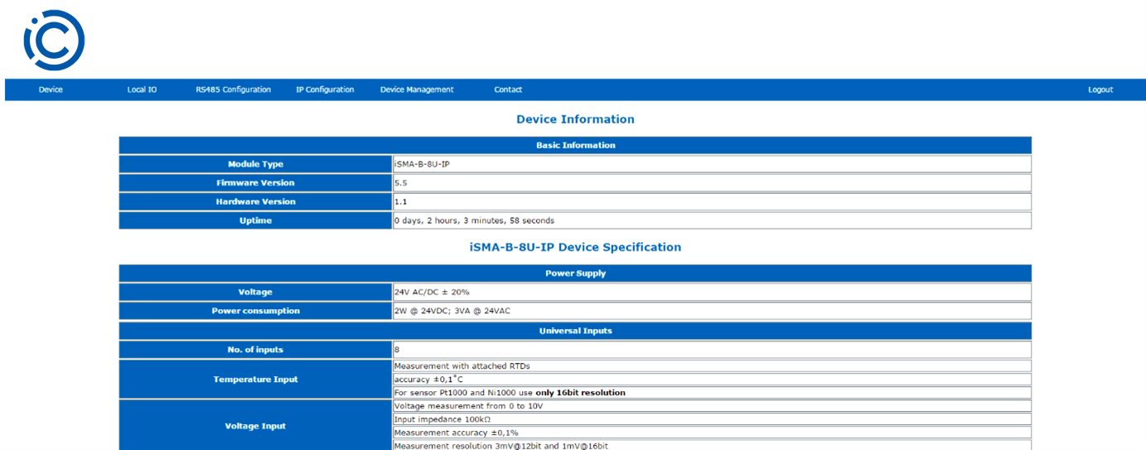Open RS485 Configuration menu
Viewport: 1146px width, 450px height.
pos(233,90)
